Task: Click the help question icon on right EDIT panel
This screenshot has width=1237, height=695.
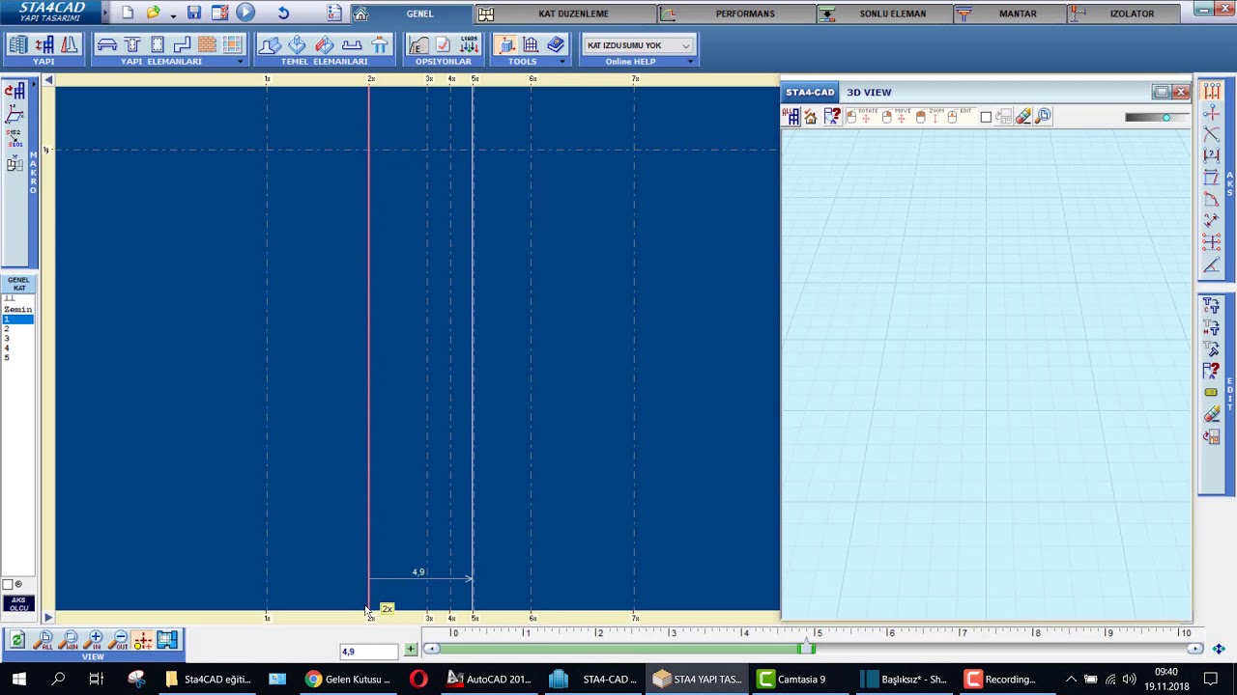Action: (1211, 370)
